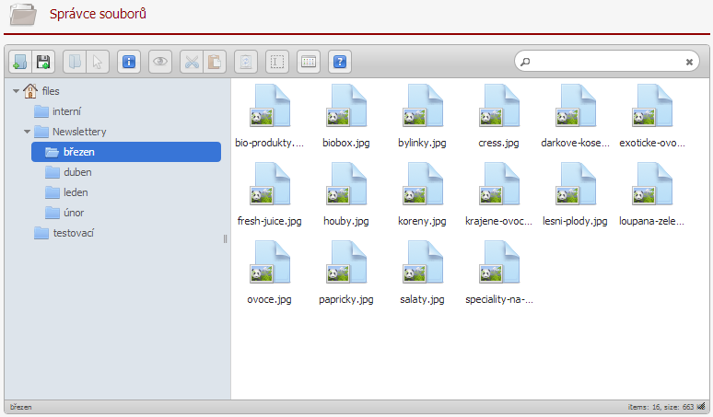
Task: Select the speciality-na-… image file
Action: [499, 272]
